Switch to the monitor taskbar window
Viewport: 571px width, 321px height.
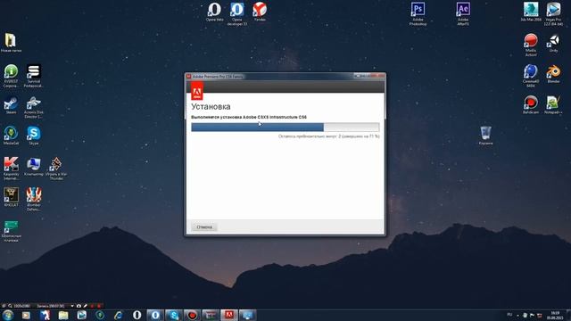[x=247, y=315]
